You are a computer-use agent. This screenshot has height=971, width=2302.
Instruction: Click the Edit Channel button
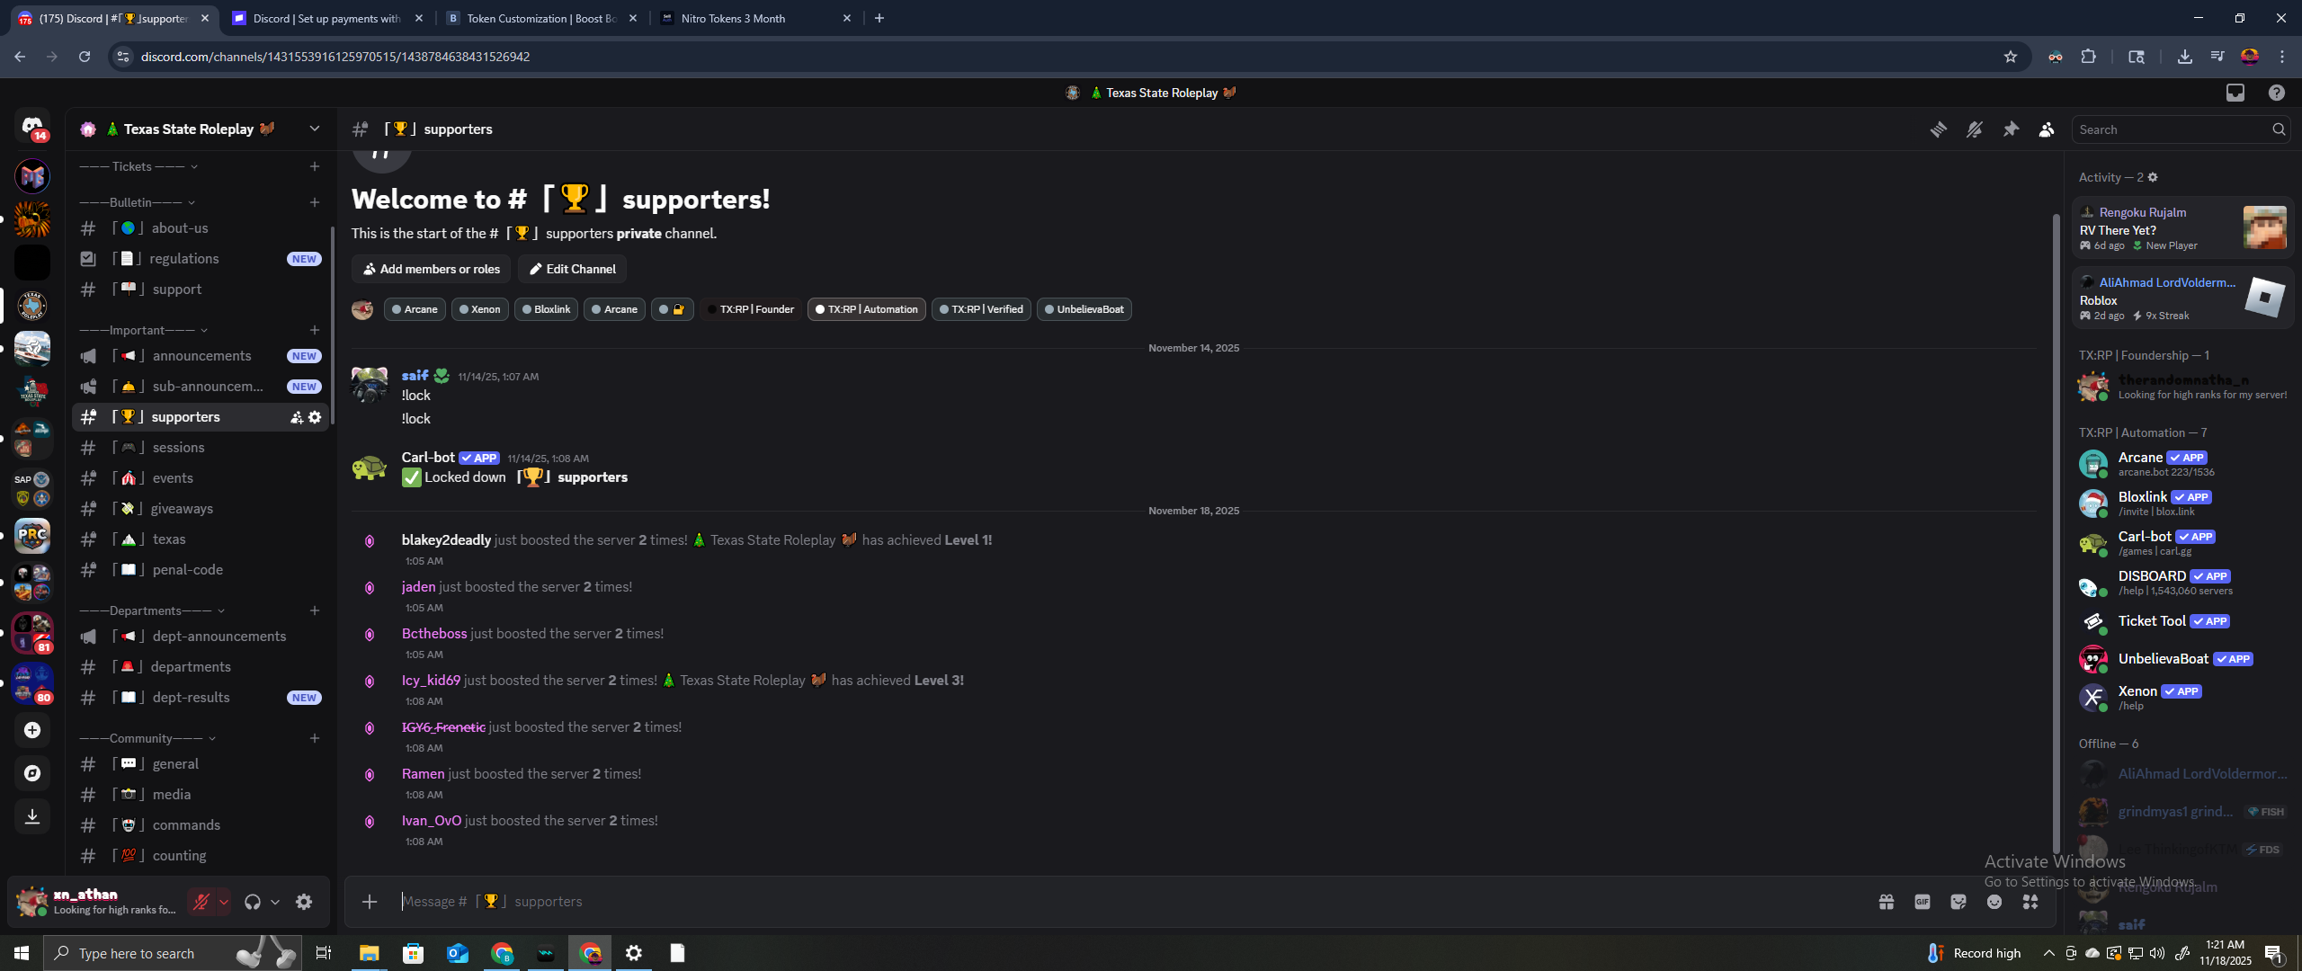coord(572,269)
